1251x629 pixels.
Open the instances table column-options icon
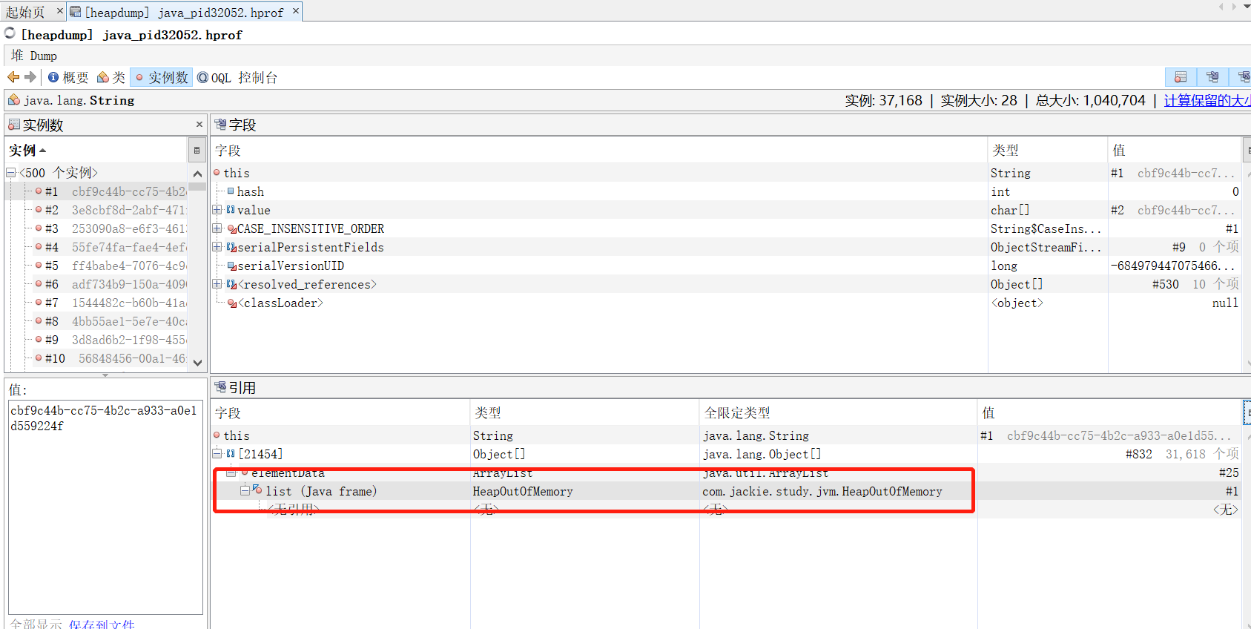(197, 150)
